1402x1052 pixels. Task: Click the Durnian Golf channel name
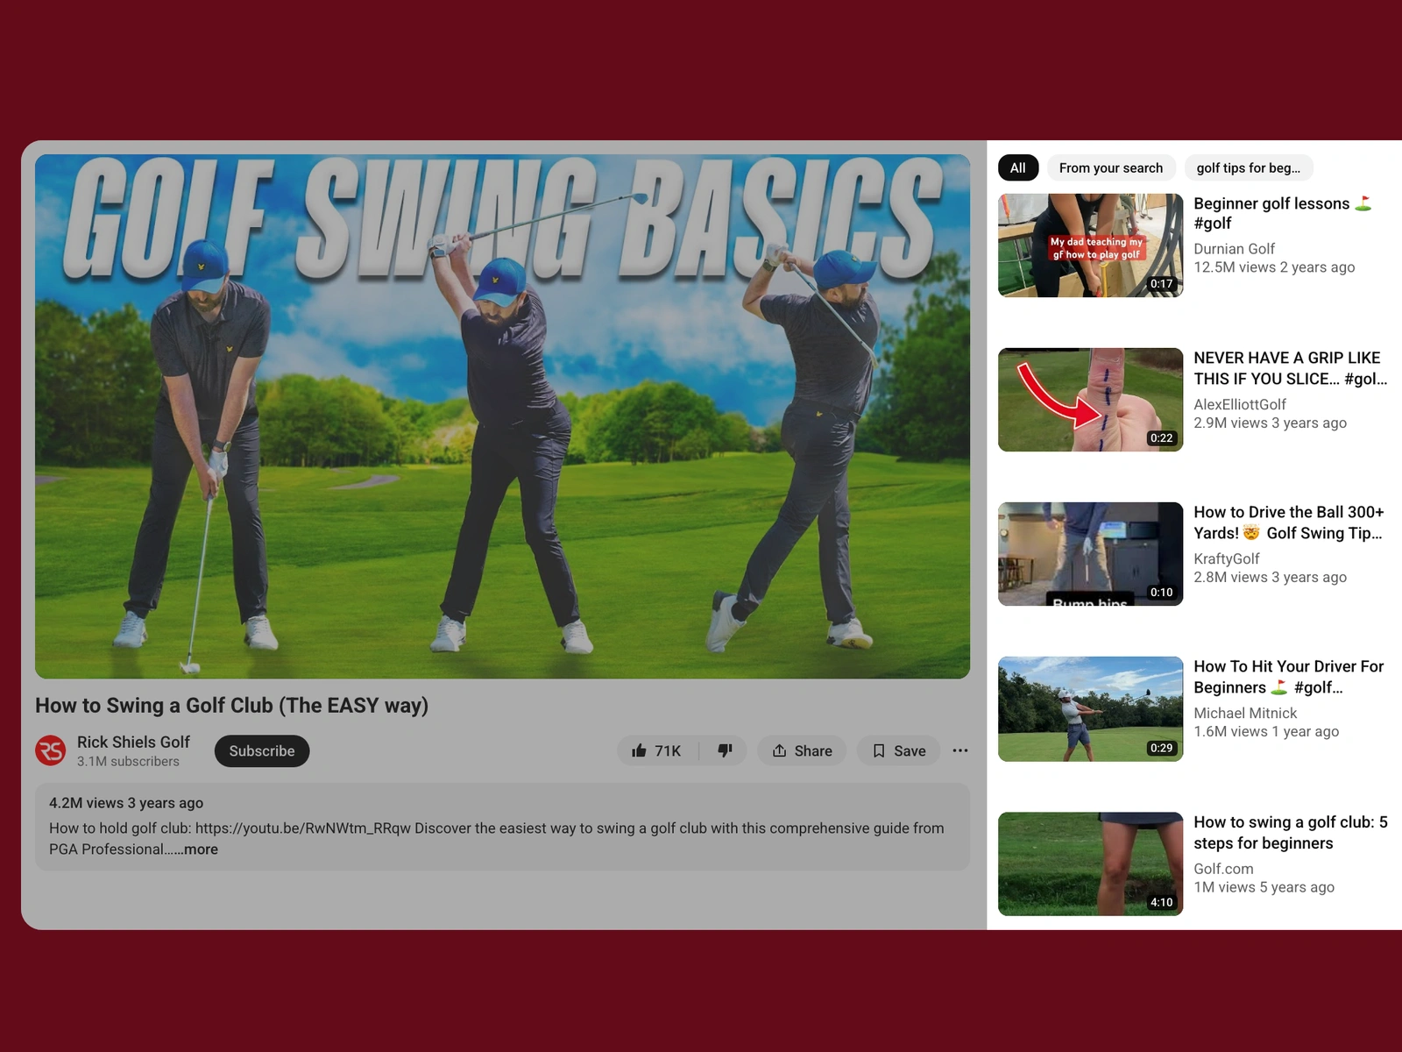[x=1234, y=249]
